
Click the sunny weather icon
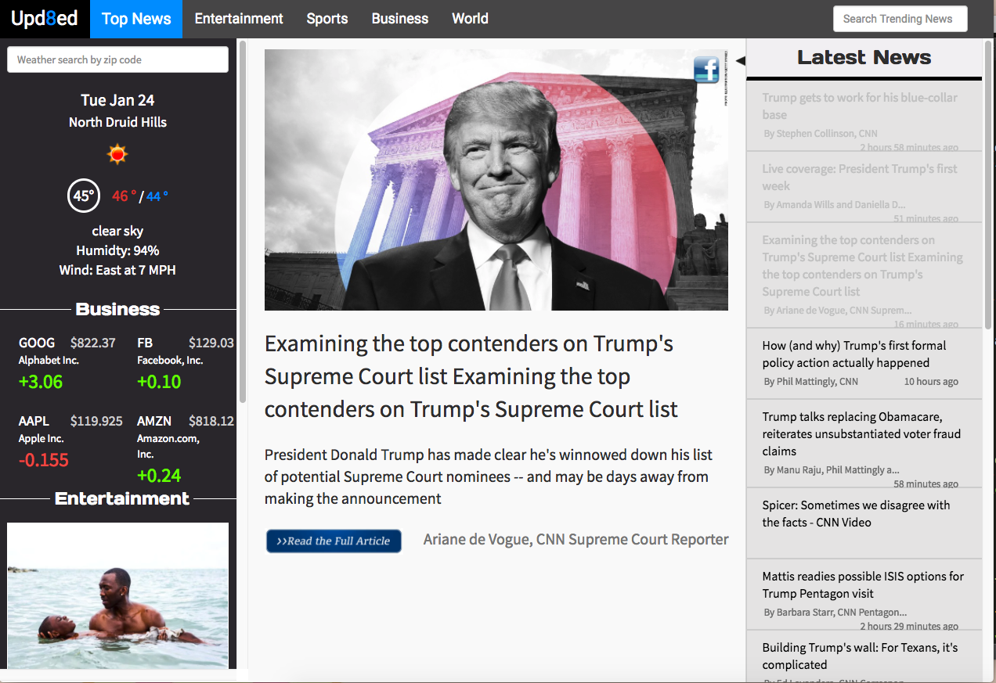coord(117,154)
